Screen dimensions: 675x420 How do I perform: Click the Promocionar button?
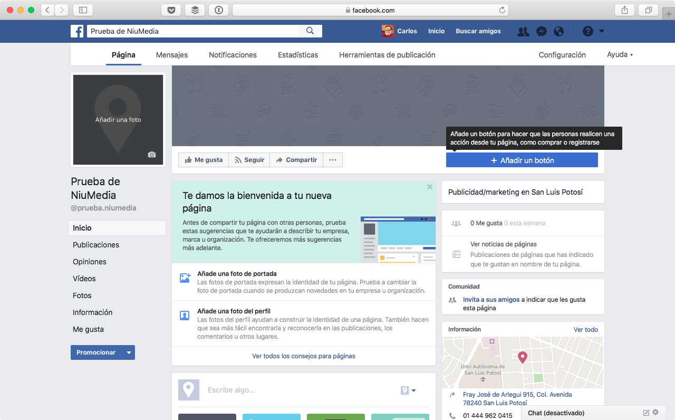(x=96, y=352)
